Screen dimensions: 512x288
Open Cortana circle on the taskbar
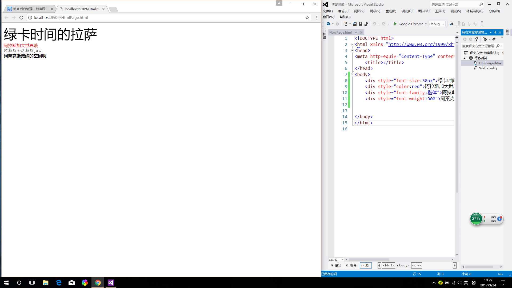[19, 283]
